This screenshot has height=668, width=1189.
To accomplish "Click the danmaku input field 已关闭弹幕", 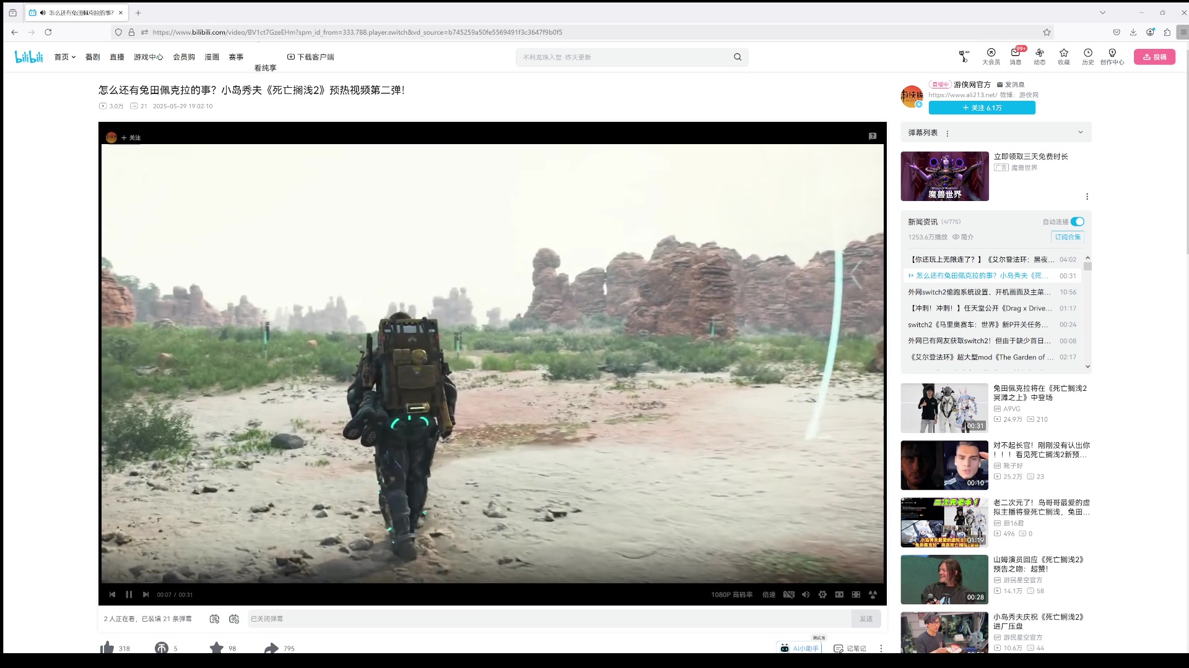I will (x=549, y=619).
